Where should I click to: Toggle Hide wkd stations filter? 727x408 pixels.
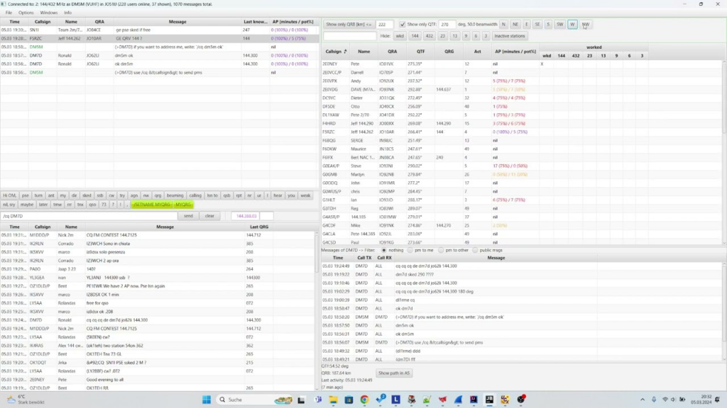[x=400, y=36]
